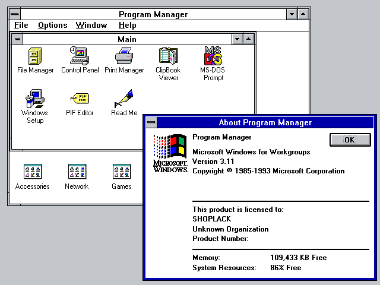Select the Windows Setup icon
380x285 pixels.
(34, 107)
